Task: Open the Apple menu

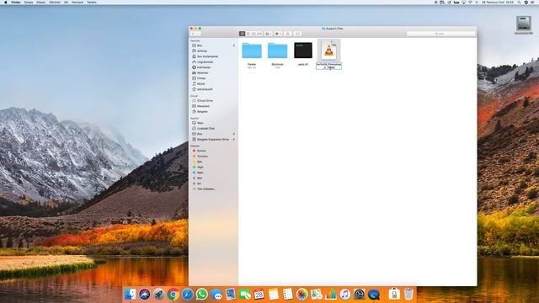Action: [x=5, y=3]
